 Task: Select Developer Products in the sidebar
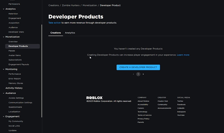tap(22, 46)
